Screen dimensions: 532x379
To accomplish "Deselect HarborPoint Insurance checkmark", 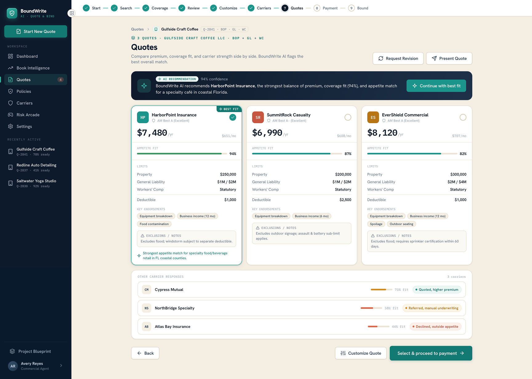I will pyautogui.click(x=233, y=117).
